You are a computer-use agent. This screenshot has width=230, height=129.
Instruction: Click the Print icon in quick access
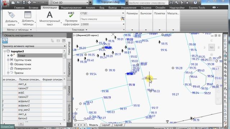tap(29, 3)
